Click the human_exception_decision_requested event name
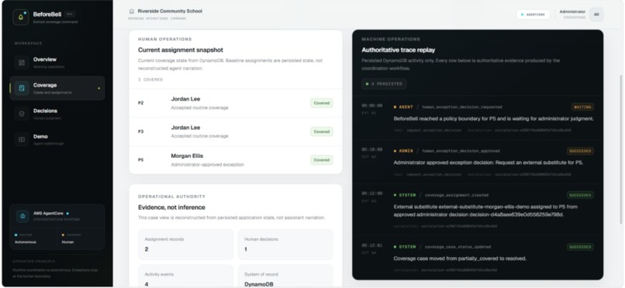This screenshot has width=625, height=288. 462,107
